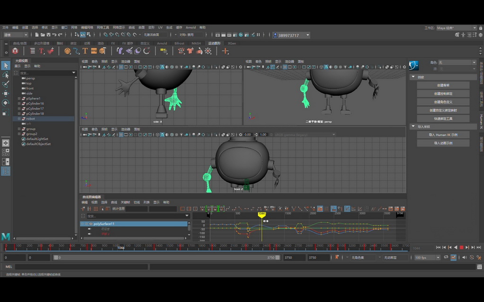Click the SVG shelf icon
The width and height of the screenshot is (484, 302).
[94, 51]
